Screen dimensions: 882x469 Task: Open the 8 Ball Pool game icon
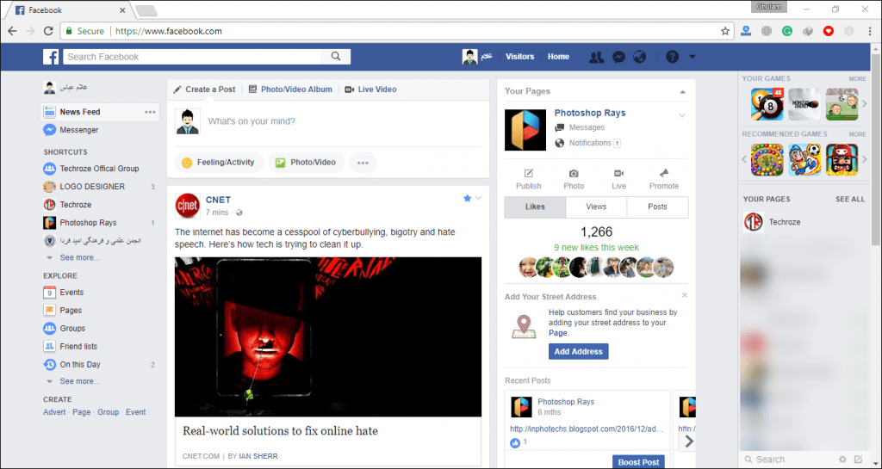click(x=767, y=104)
